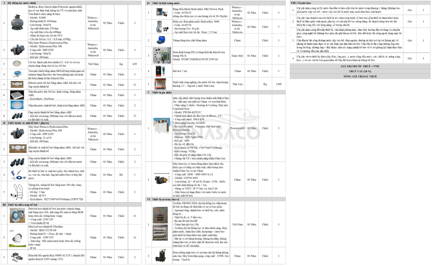Select section header "Thiết bị khử trùng nước"

[166, 3]
